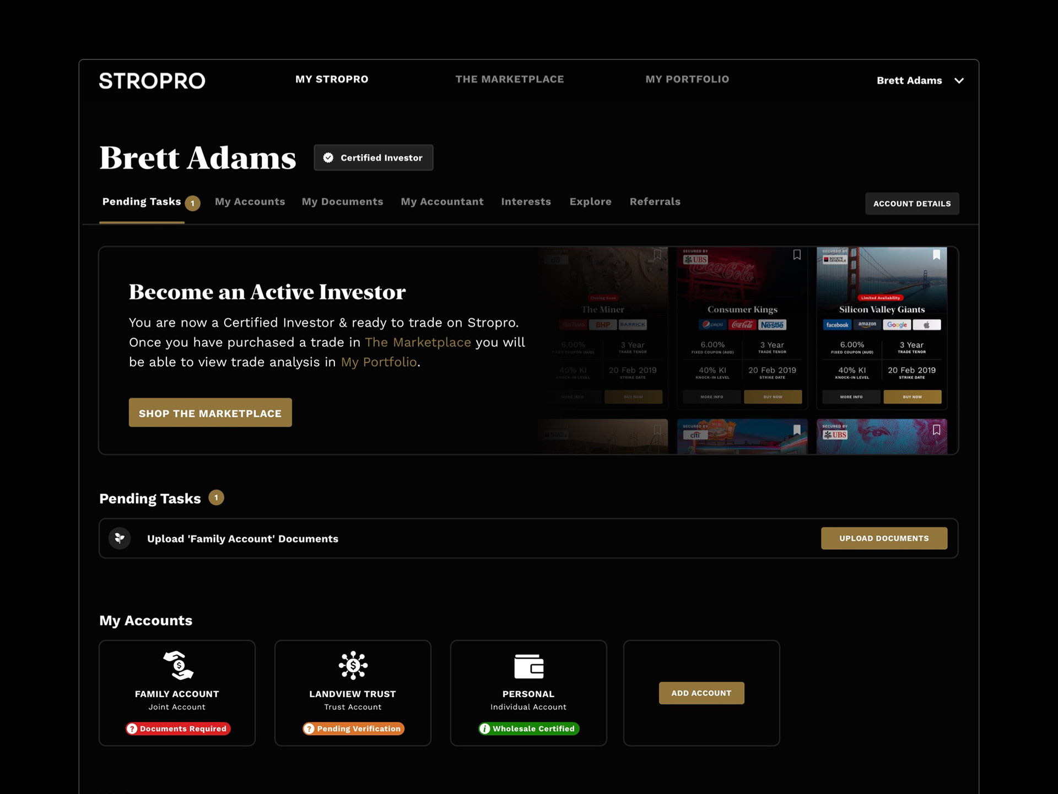Click the Landview Trust dollar network icon
The width and height of the screenshot is (1058, 794).
[x=353, y=666]
